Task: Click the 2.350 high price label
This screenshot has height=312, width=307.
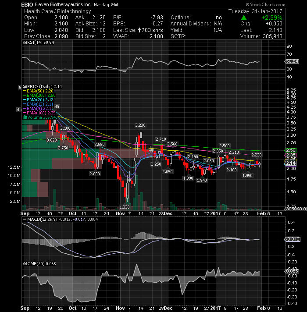Action: (218, 151)
